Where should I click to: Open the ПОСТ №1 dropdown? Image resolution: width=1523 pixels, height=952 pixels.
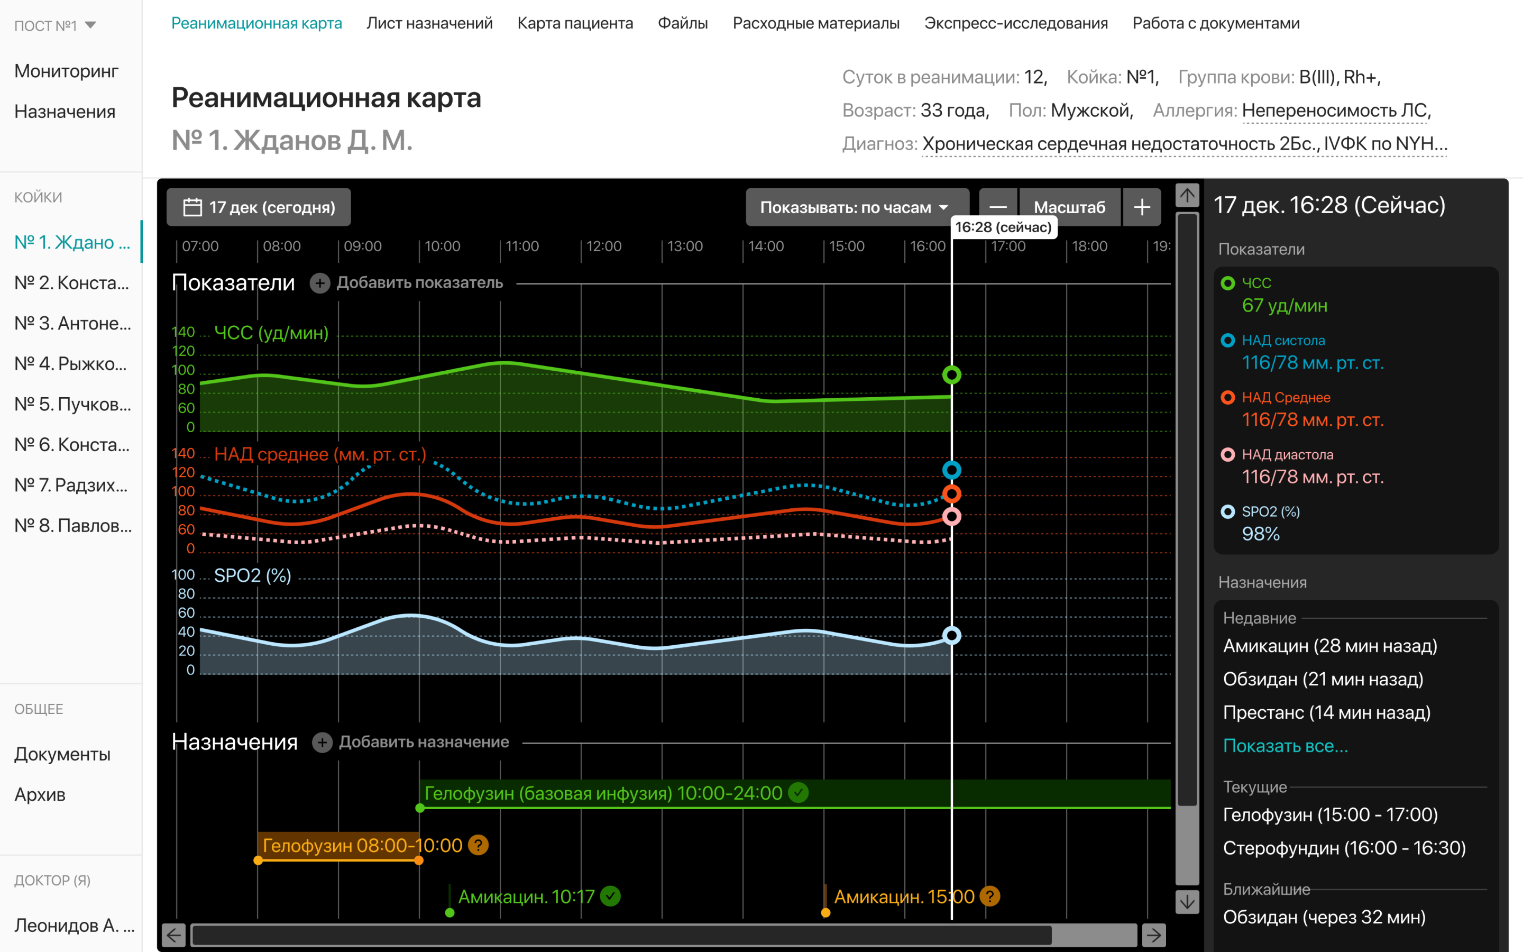56,26
